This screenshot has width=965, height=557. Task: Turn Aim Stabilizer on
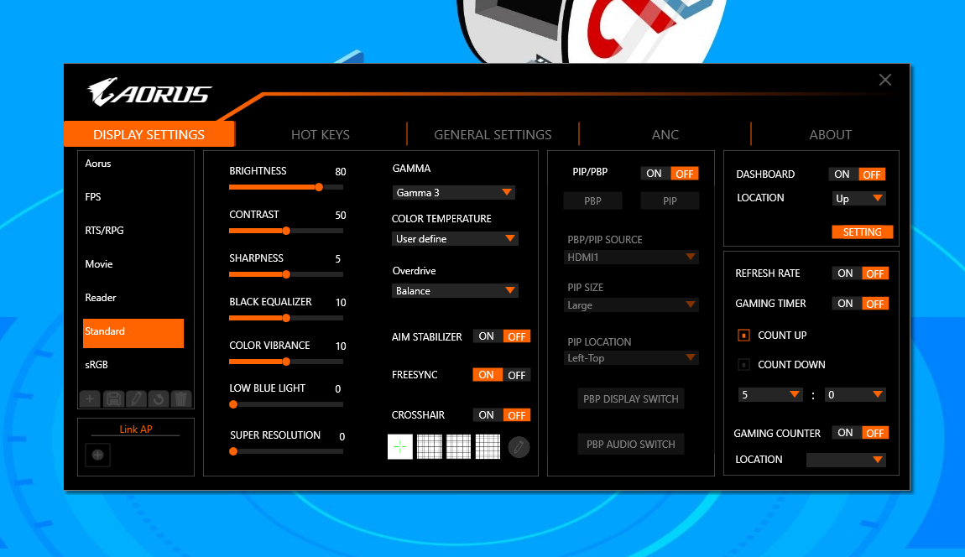(486, 336)
